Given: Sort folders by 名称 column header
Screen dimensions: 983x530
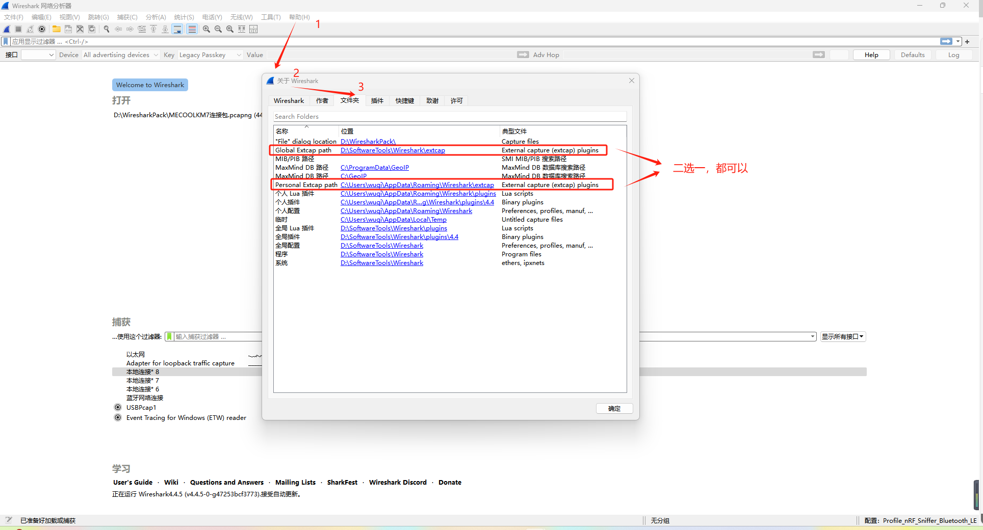Looking at the screenshot, I should [x=306, y=131].
